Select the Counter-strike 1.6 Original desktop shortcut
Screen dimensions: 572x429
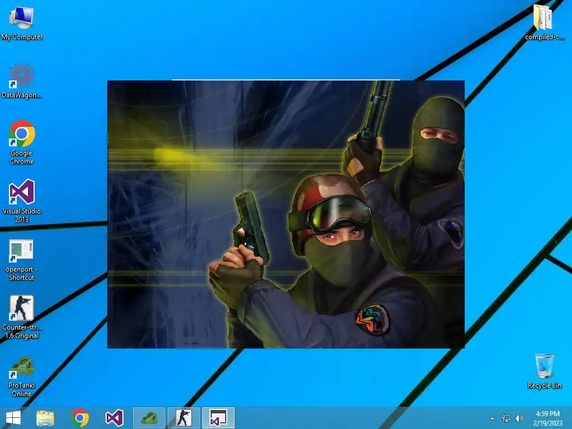pos(22,317)
